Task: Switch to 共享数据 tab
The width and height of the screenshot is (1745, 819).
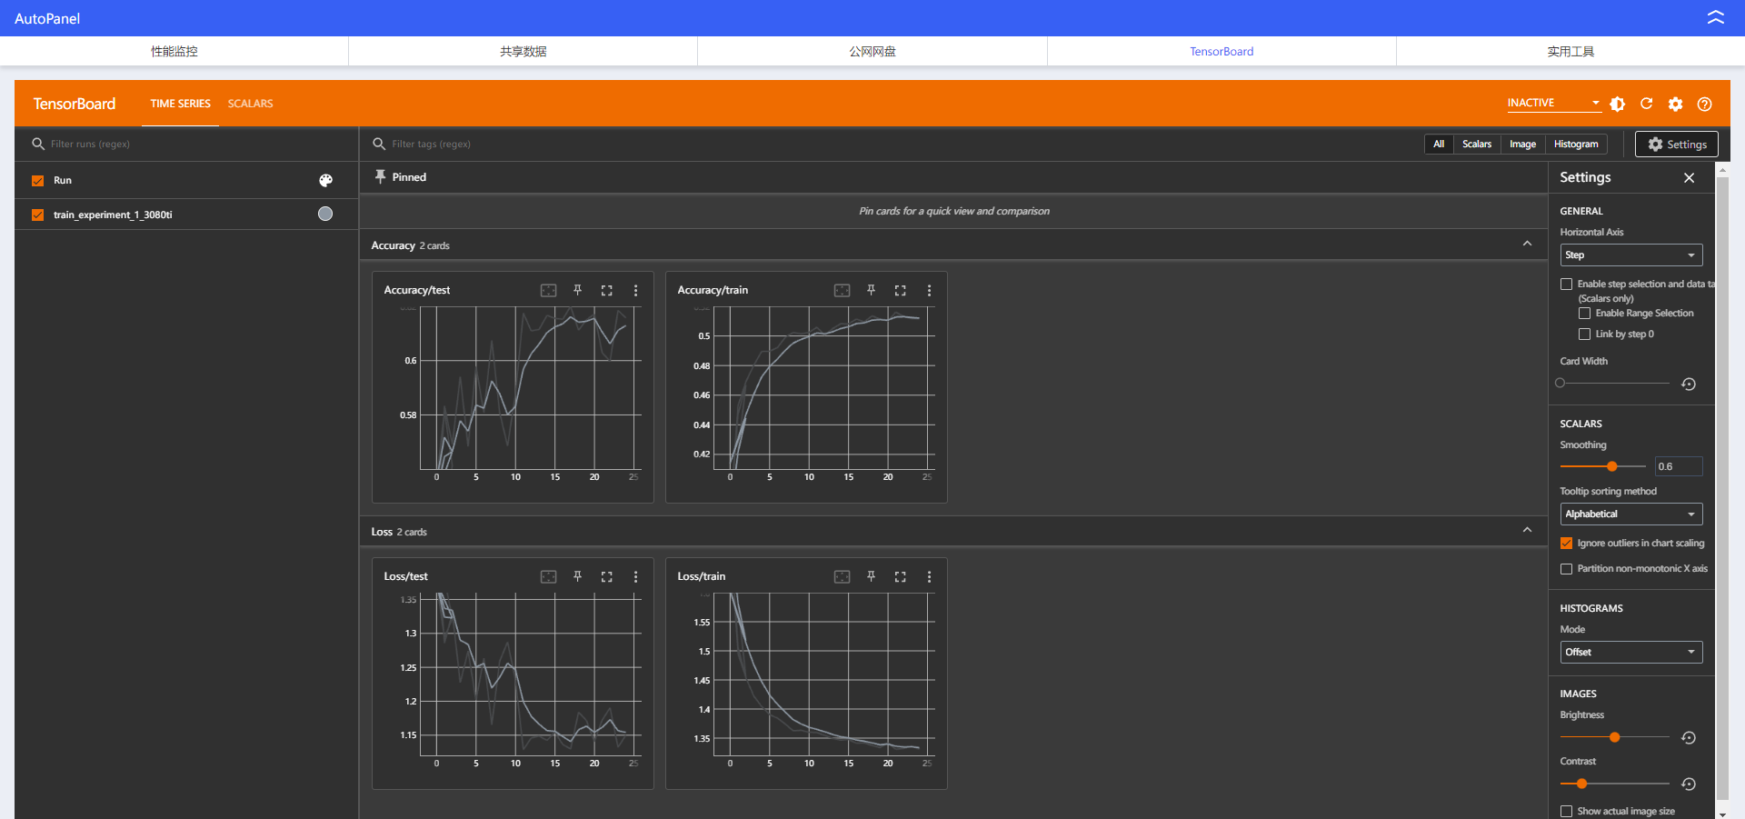Action: tap(523, 51)
